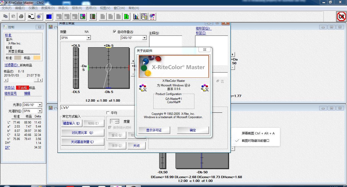Click the spectral curve graph toolbar icon
Image resolution: width=347 pixels, height=187 pixels.
click(136, 17)
